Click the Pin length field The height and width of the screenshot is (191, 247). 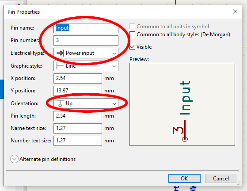click(x=78, y=116)
